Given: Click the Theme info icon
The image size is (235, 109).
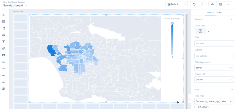Looking at the screenshot, I should point(204,74).
